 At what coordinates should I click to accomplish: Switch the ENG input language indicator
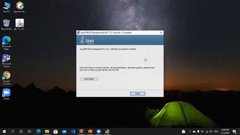point(216,132)
